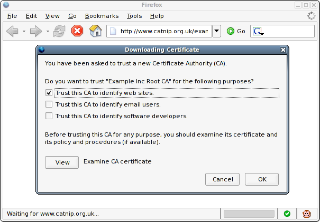Open the Bookmarks menu
Image resolution: width=320 pixels, height=222 pixels.
coord(102,16)
